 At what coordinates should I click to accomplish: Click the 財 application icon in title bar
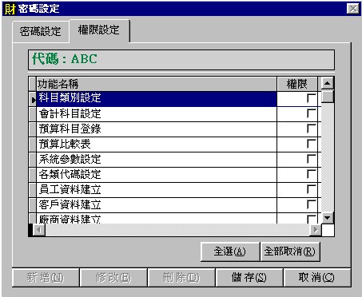click(10, 9)
